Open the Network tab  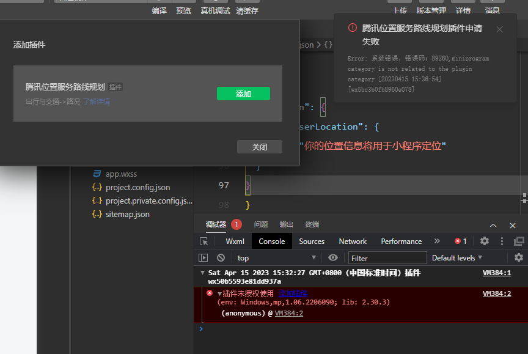coord(353,241)
